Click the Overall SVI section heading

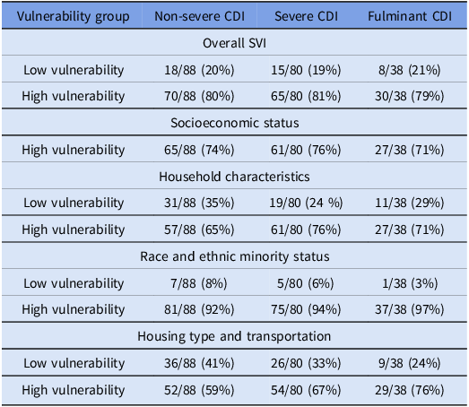(234, 43)
